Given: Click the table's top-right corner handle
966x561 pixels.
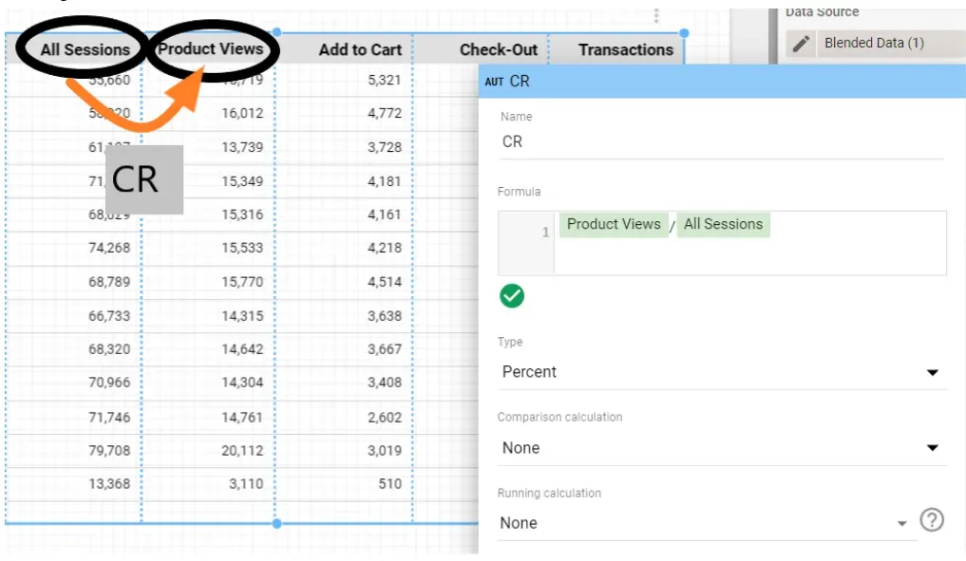Looking at the screenshot, I should point(684,32).
